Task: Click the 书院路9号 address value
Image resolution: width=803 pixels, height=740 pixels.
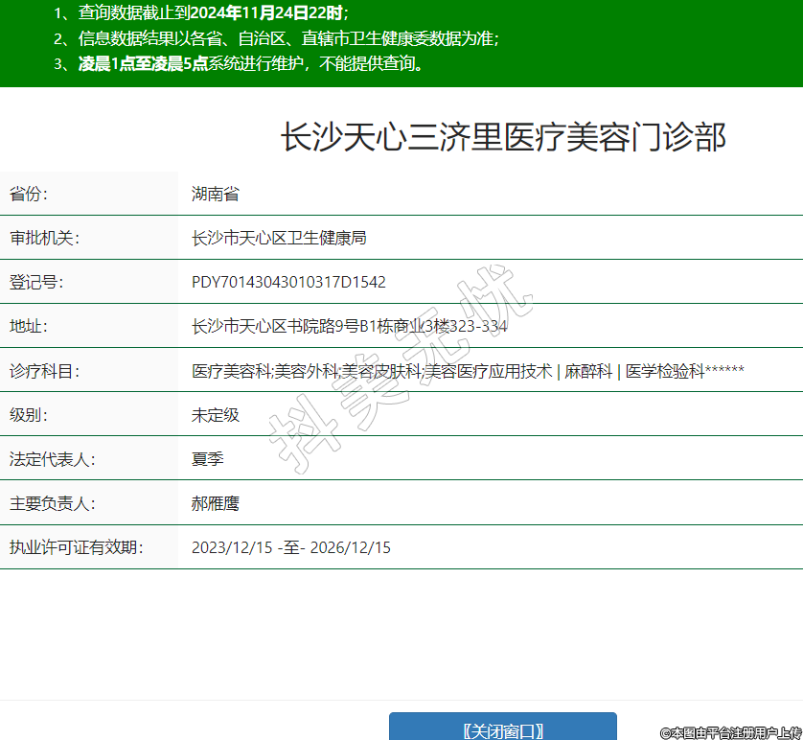Action: pyautogui.click(x=349, y=326)
